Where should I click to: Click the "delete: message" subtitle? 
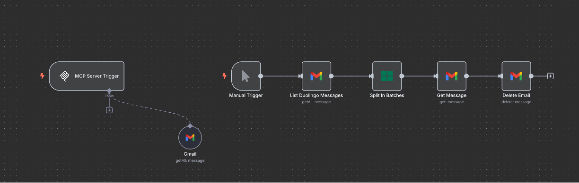point(516,102)
